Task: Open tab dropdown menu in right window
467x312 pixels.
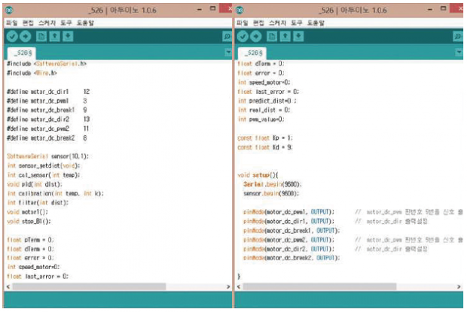Action: click(459, 53)
